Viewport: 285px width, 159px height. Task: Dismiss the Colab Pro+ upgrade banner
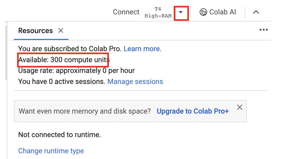239,107
